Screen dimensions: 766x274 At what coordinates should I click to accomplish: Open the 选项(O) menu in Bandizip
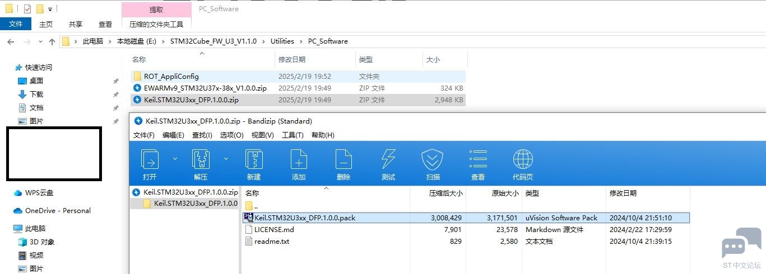pos(232,135)
